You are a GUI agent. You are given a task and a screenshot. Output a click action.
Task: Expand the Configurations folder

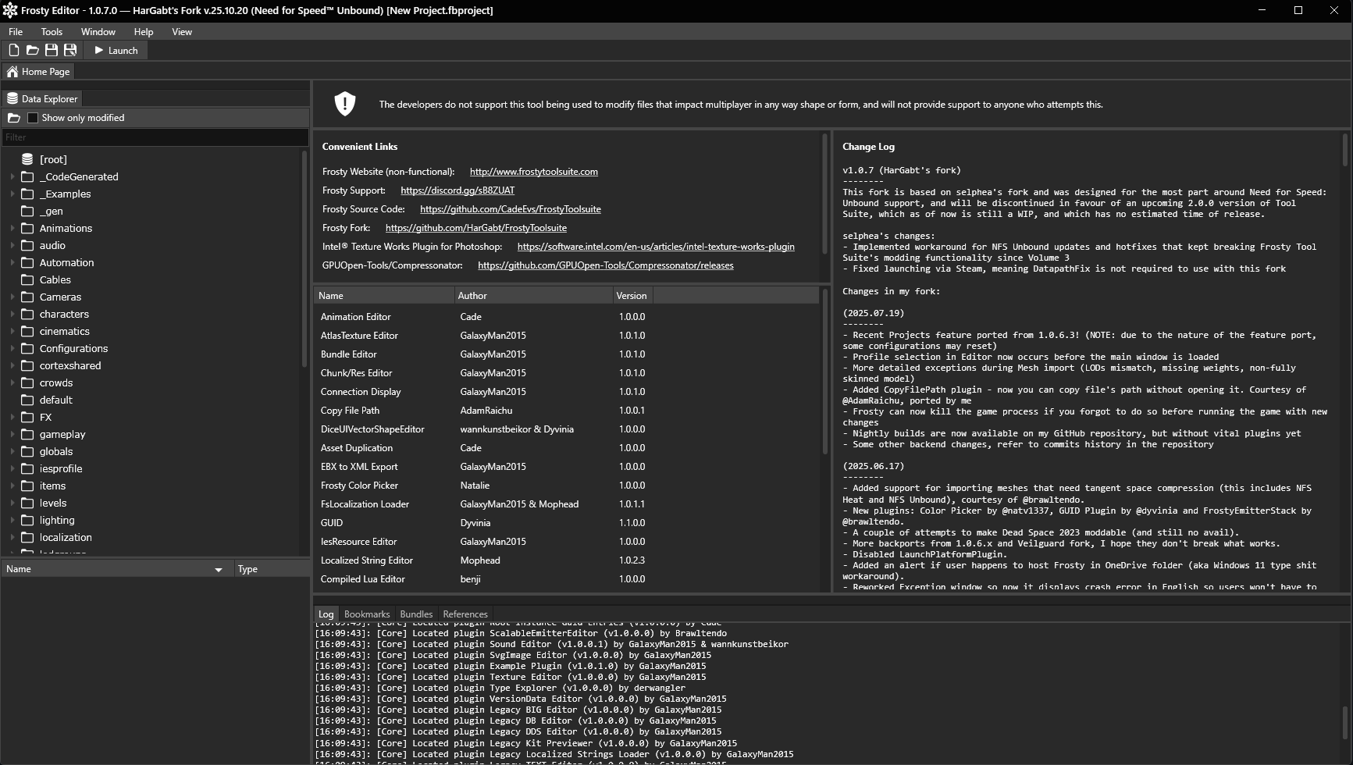(x=12, y=348)
